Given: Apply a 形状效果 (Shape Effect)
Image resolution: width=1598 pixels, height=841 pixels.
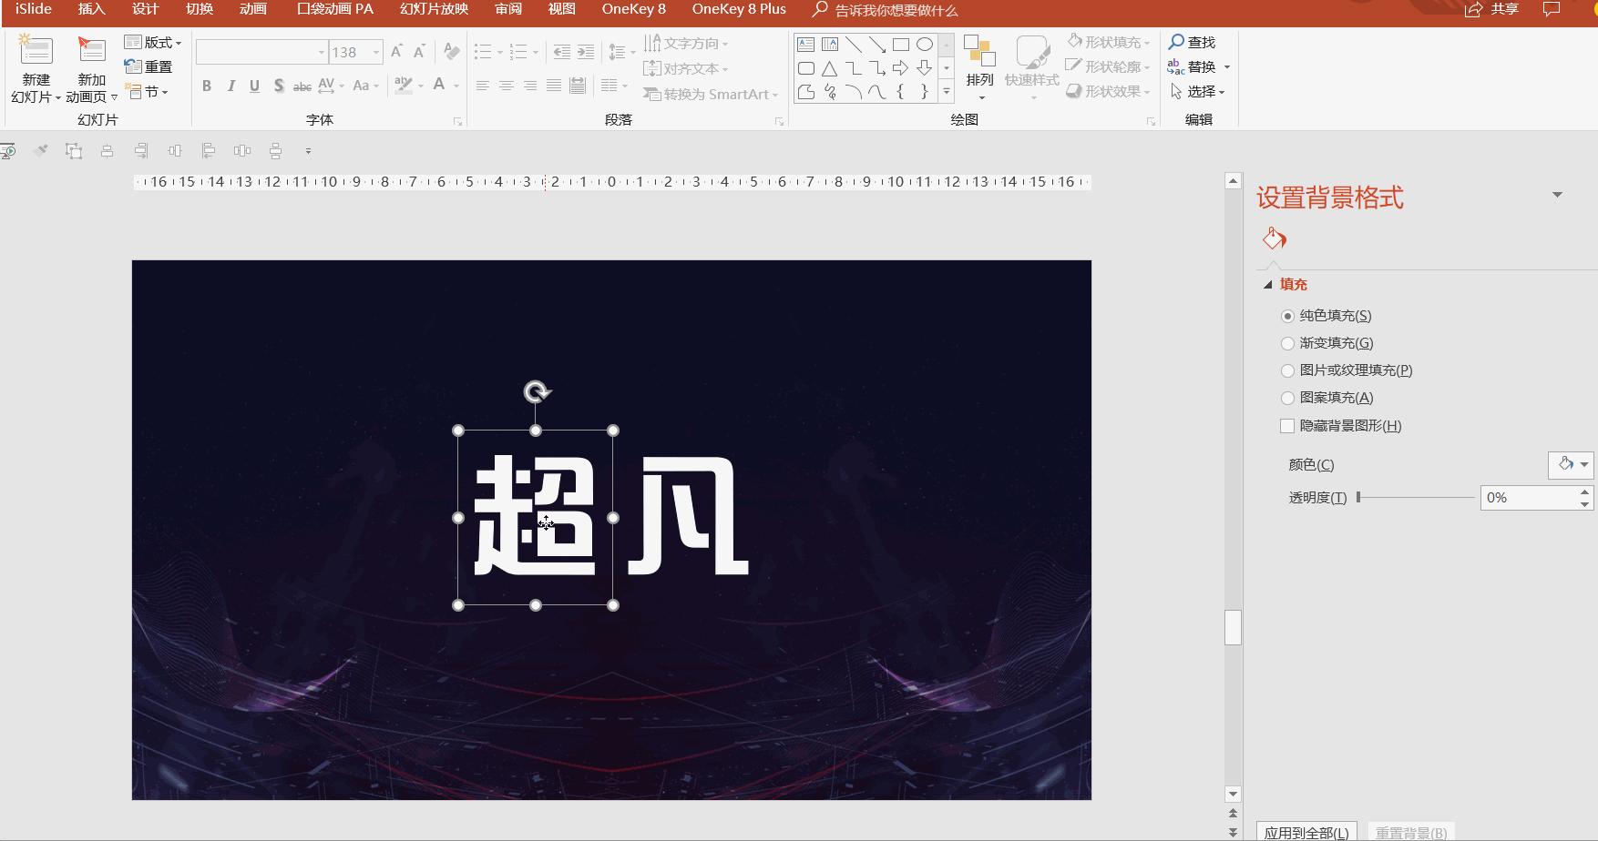Looking at the screenshot, I should click(1105, 91).
